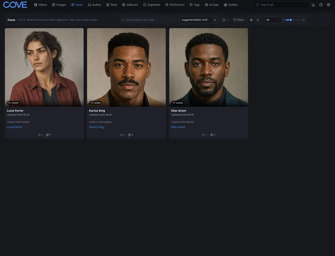Click the Linked badge on Elias Grant

click(178, 103)
